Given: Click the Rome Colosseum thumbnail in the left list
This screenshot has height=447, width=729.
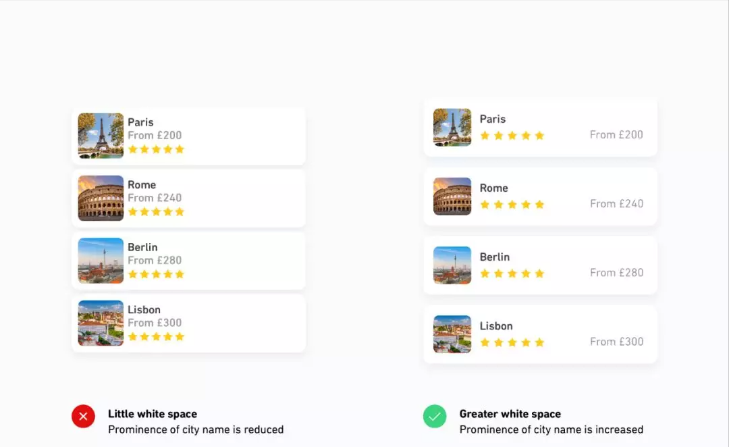Looking at the screenshot, I should coord(101,198).
